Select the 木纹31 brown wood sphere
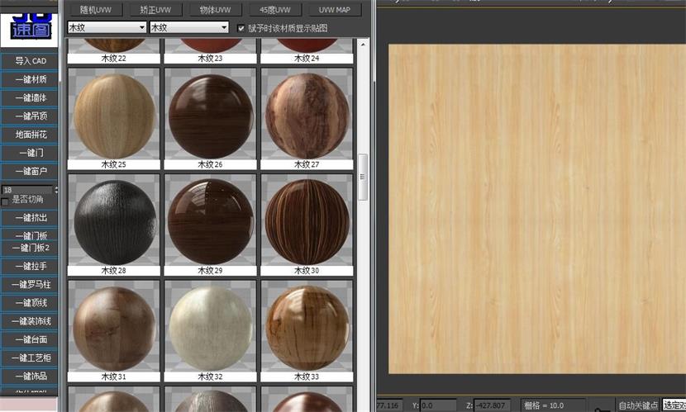The width and height of the screenshot is (686, 412). point(114,329)
